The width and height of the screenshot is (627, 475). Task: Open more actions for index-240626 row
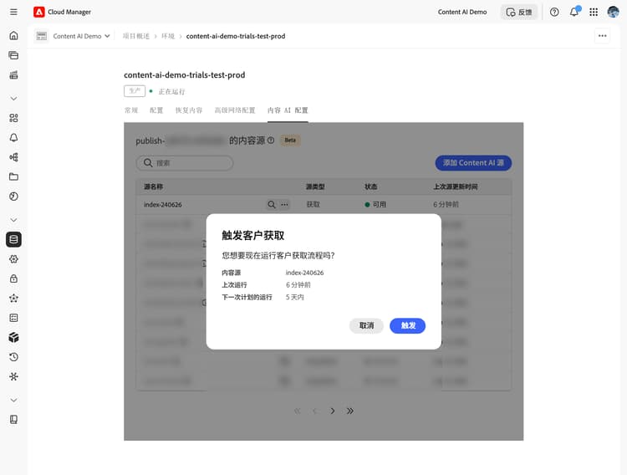(284, 205)
